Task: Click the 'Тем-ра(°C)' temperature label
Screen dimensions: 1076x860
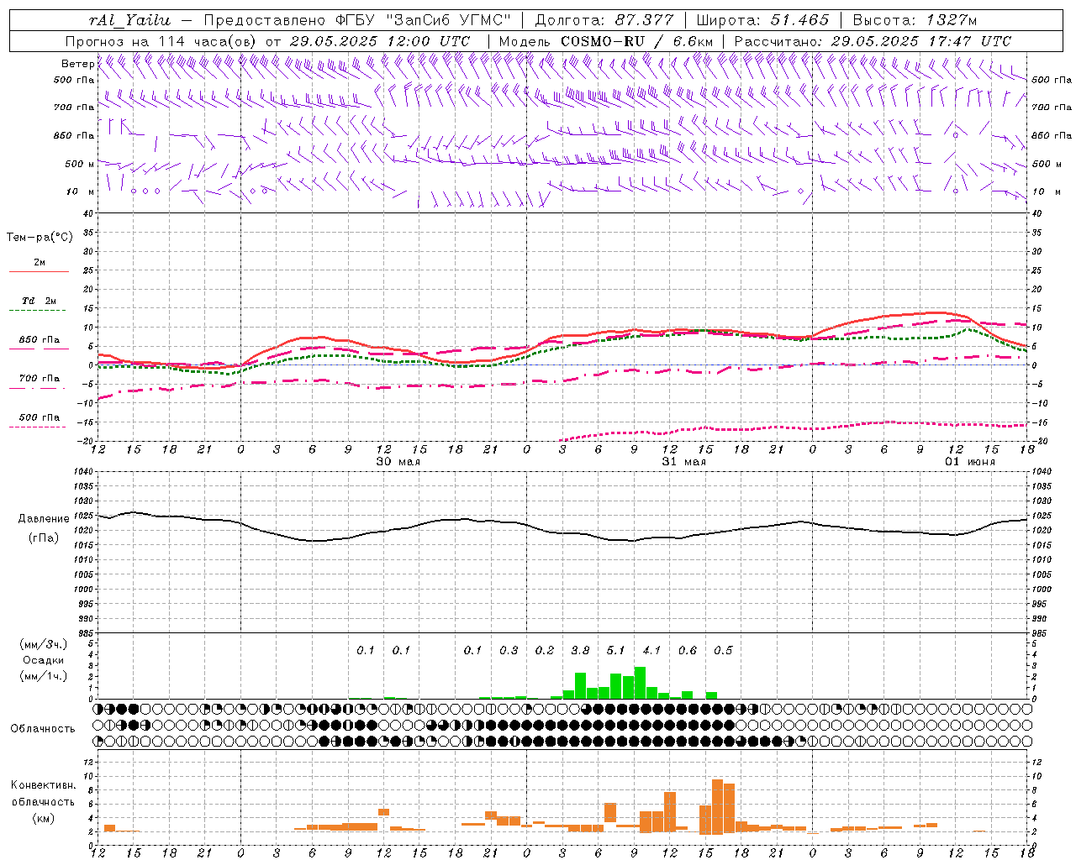Action: (x=40, y=238)
